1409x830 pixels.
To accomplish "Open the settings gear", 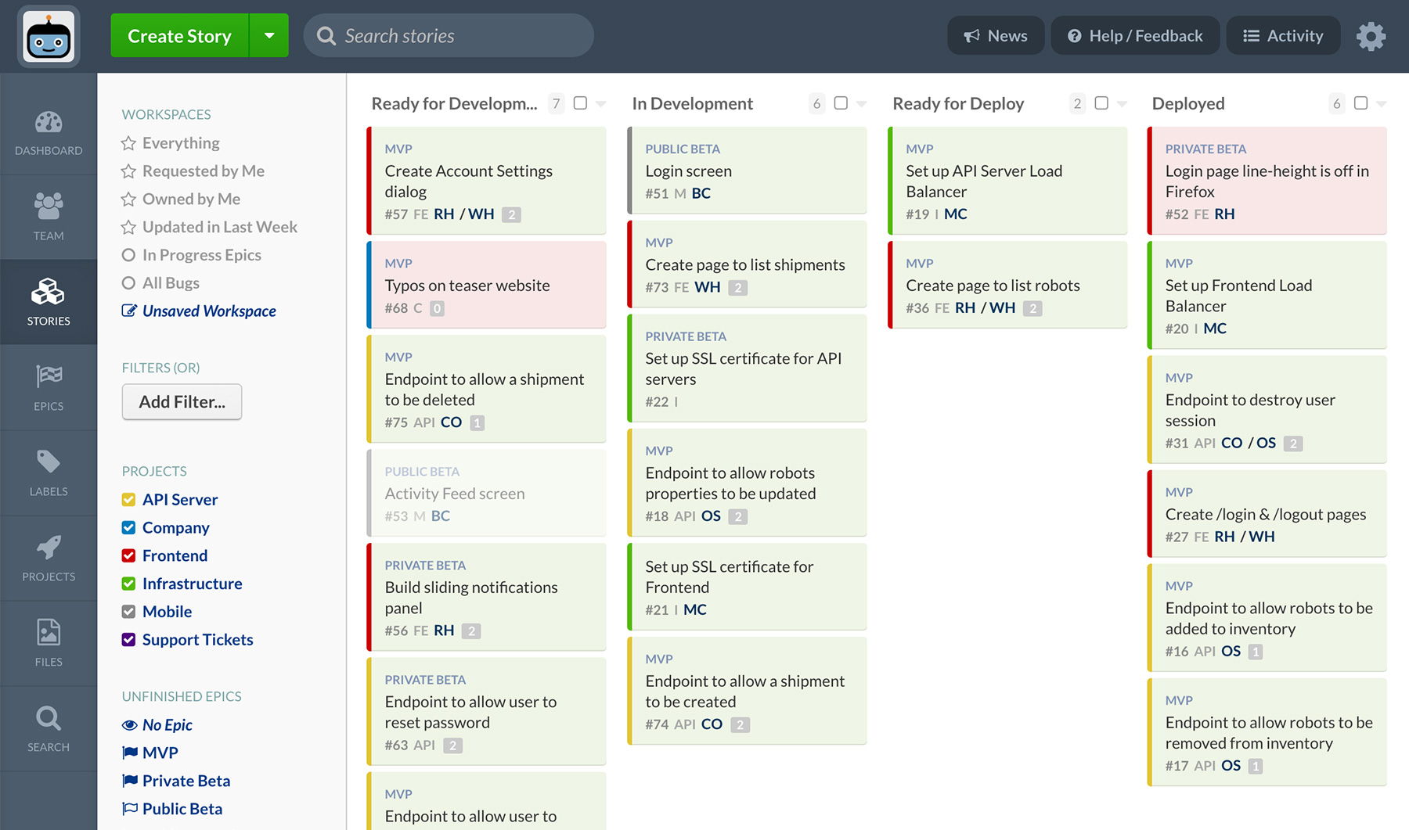I will pos(1371,35).
